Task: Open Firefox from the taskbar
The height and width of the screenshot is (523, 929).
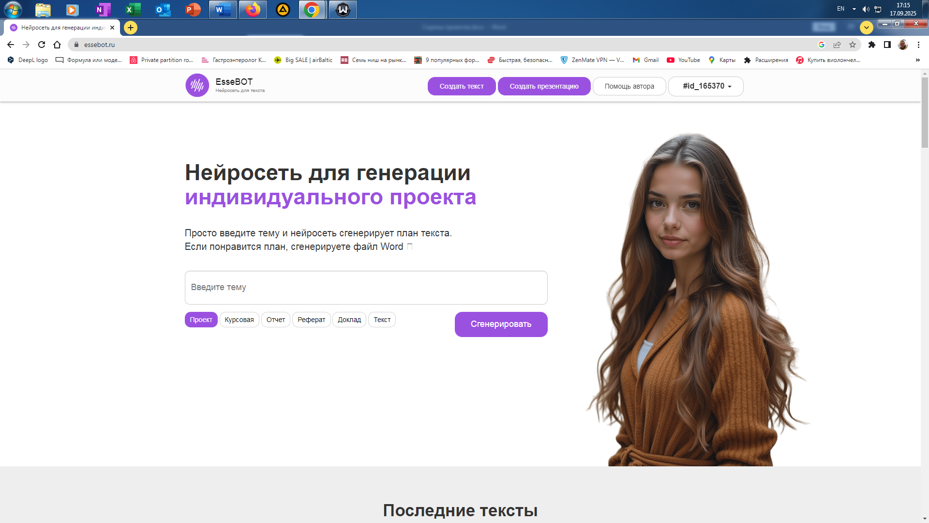Action: click(x=253, y=9)
